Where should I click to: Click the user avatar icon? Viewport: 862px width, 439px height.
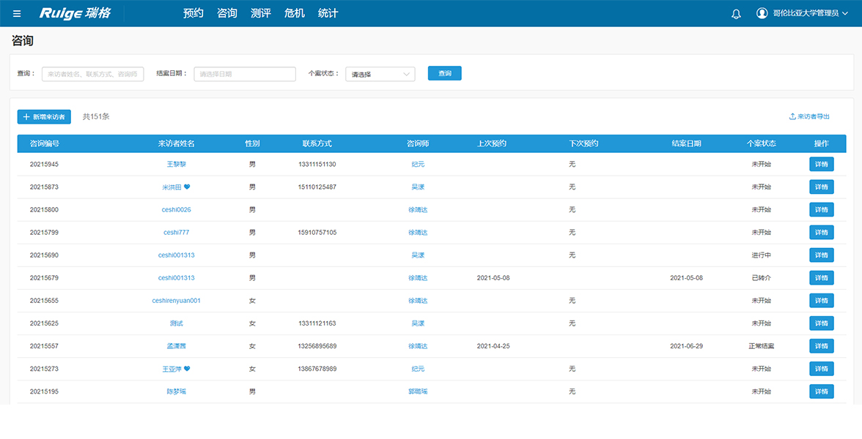tap(762, 13)
